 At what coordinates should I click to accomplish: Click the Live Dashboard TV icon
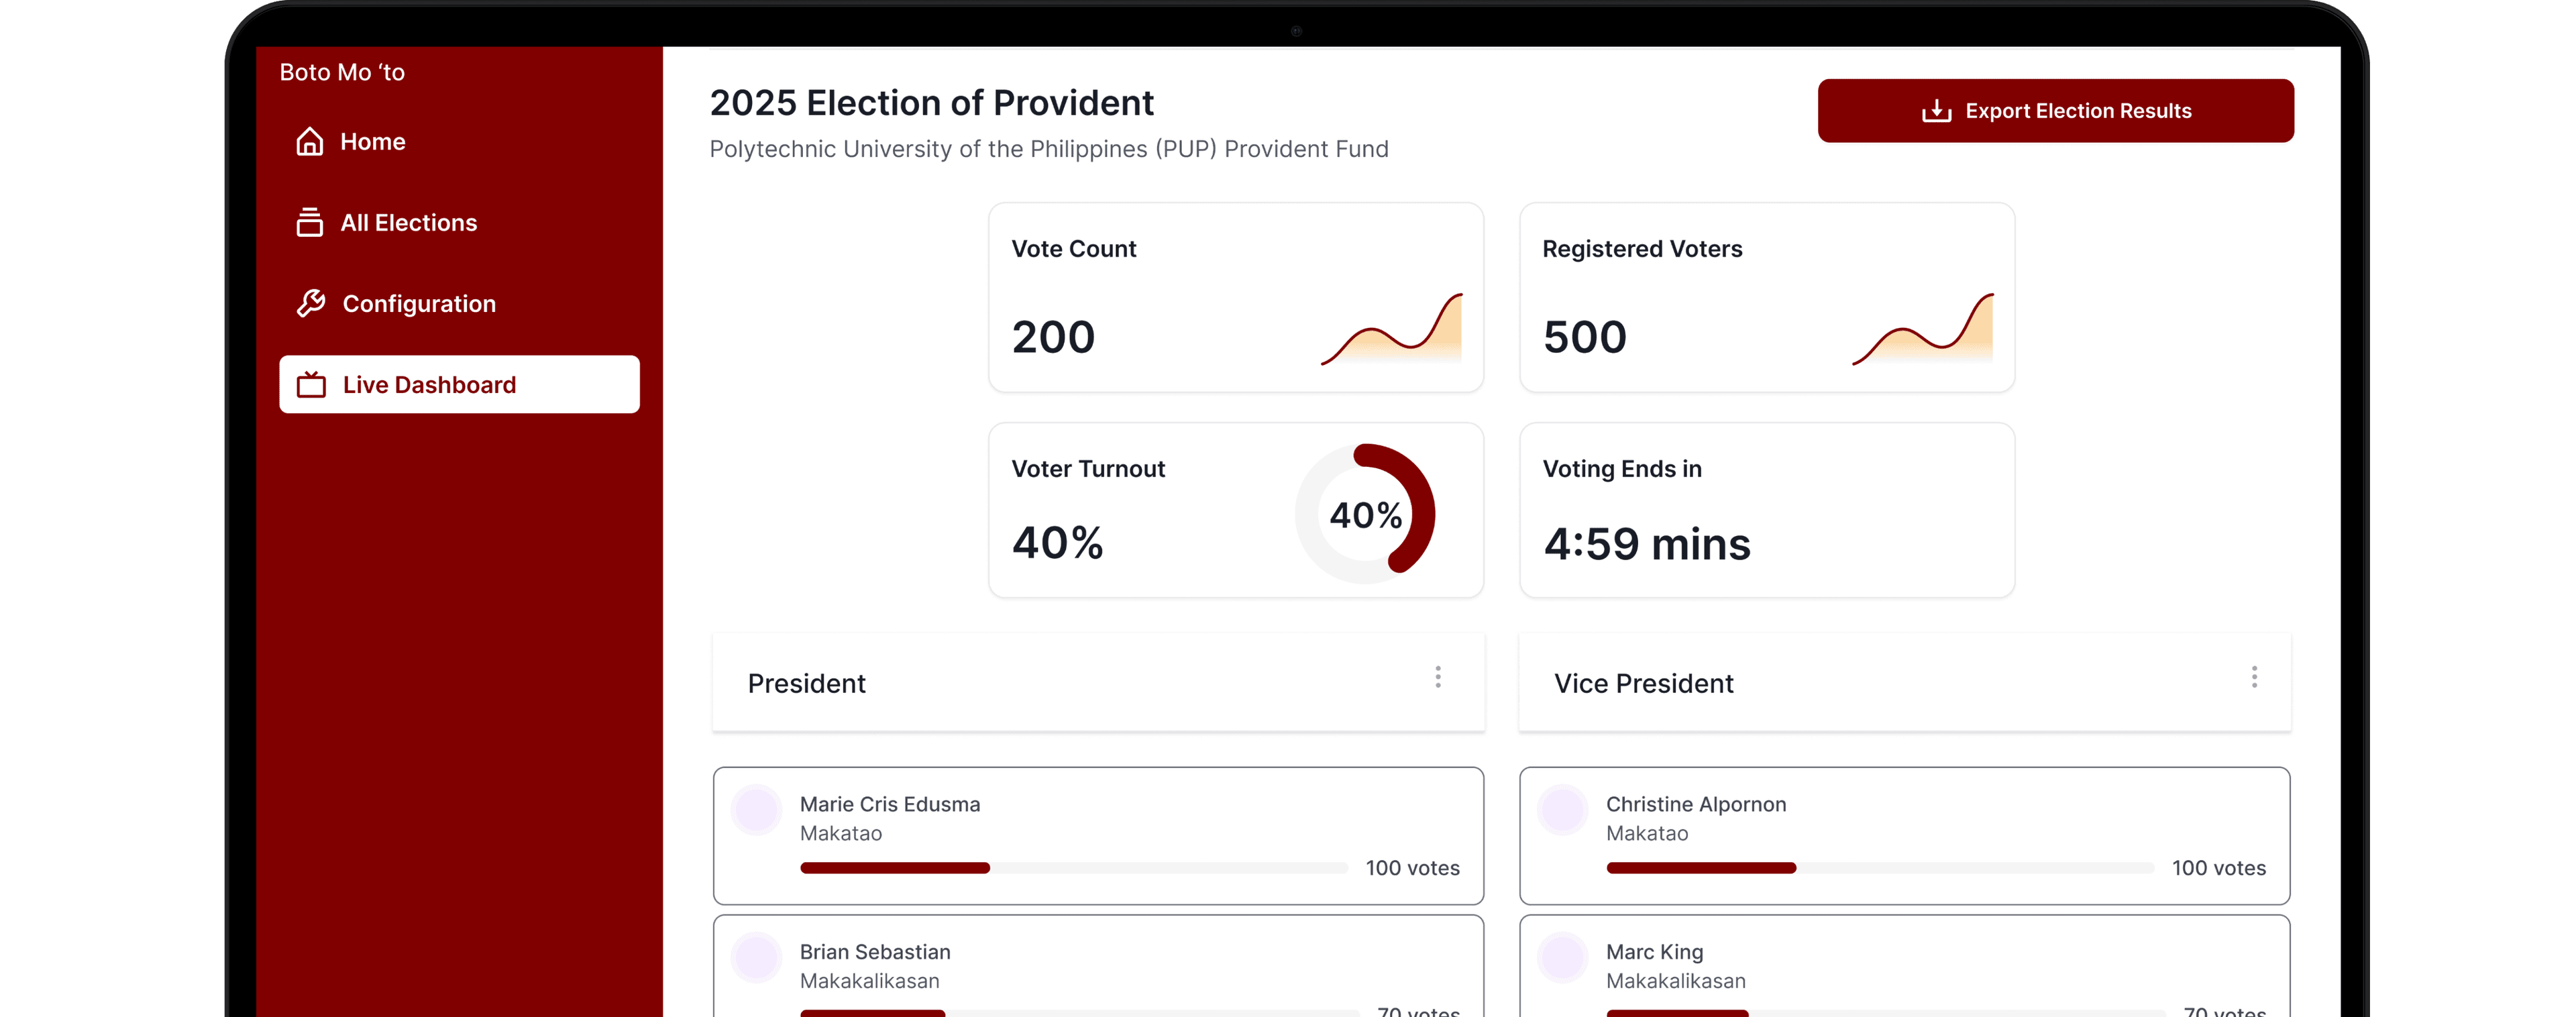point(312,385)
